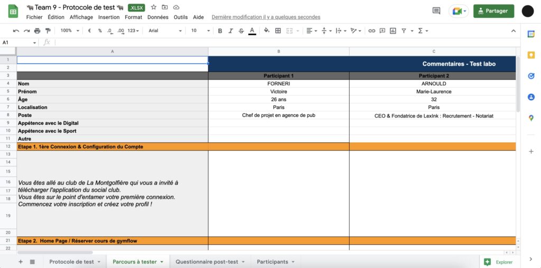Click the print icon

pyautogui.click(x=38, y=31)
